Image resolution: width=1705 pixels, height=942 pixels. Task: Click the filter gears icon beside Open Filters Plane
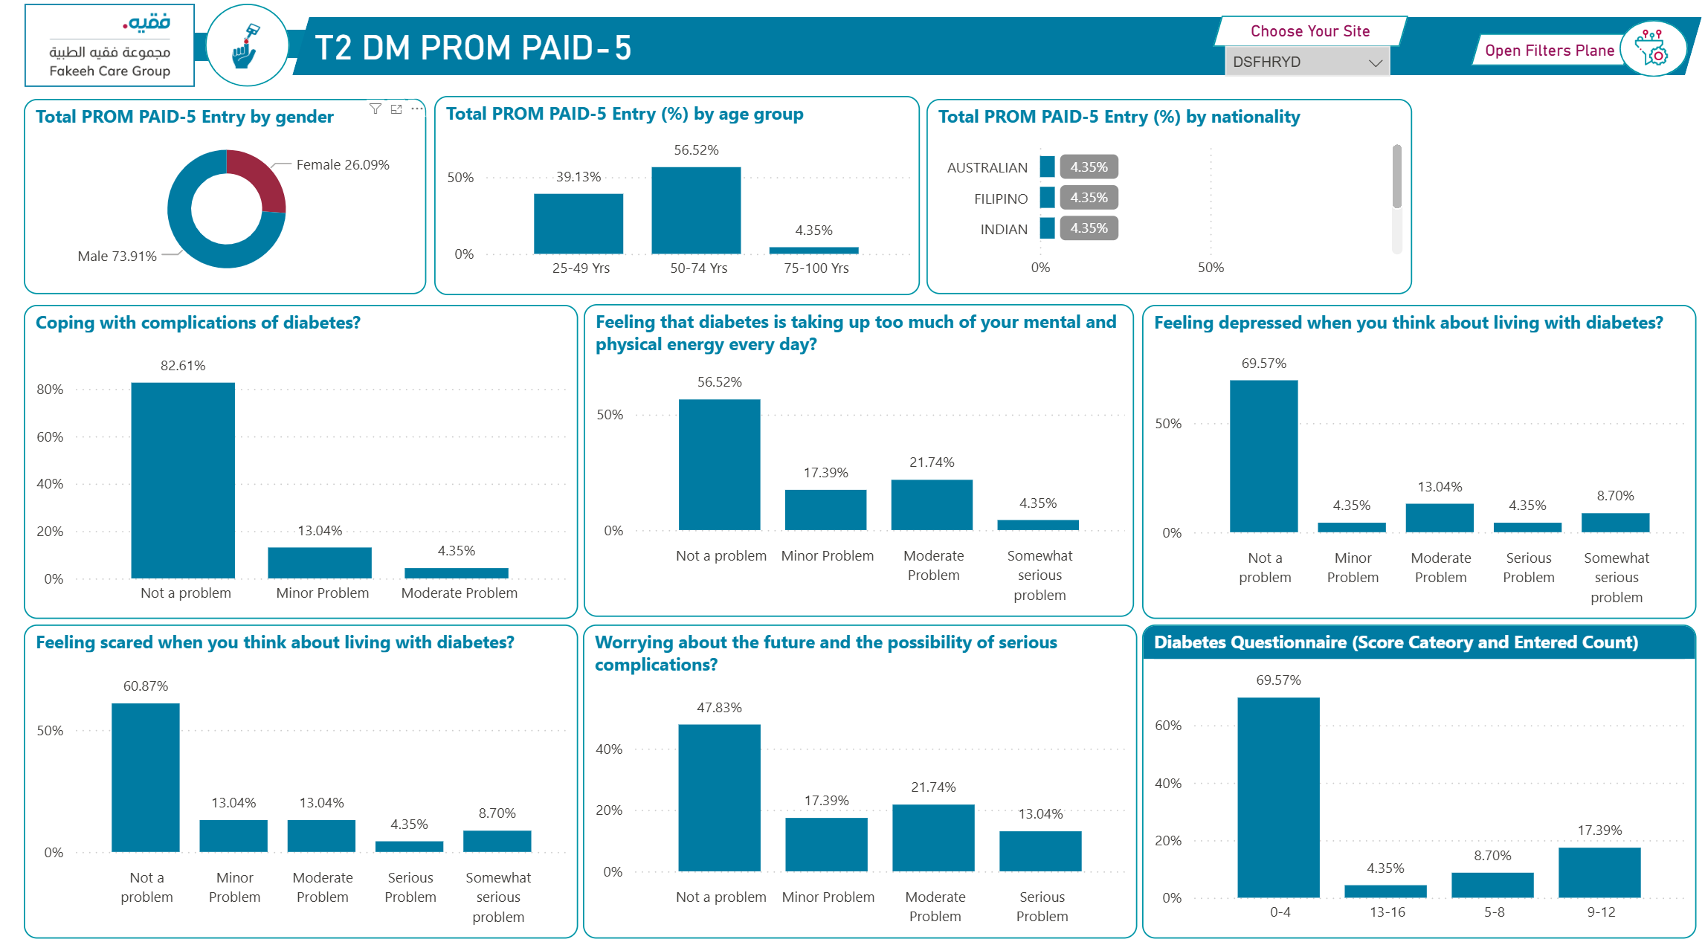(x=1652, y=48)
